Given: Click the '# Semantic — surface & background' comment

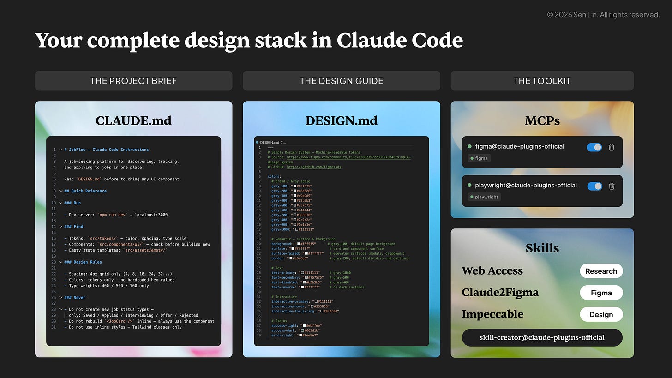Looking at the screenshot, I should tap(303, 239).
